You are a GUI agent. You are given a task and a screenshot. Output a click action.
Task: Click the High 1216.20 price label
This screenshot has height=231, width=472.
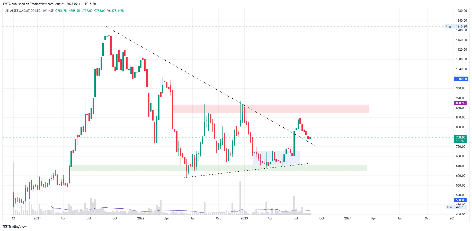(457, 26)
